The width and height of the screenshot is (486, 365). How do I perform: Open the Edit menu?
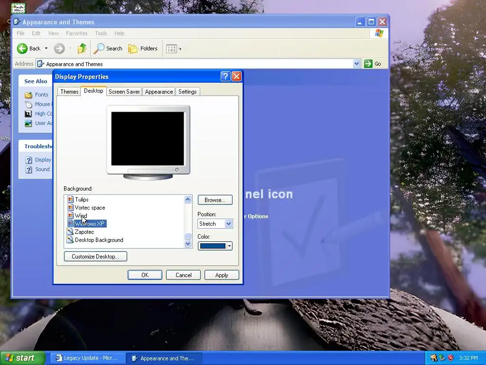(x=36, y=33)
